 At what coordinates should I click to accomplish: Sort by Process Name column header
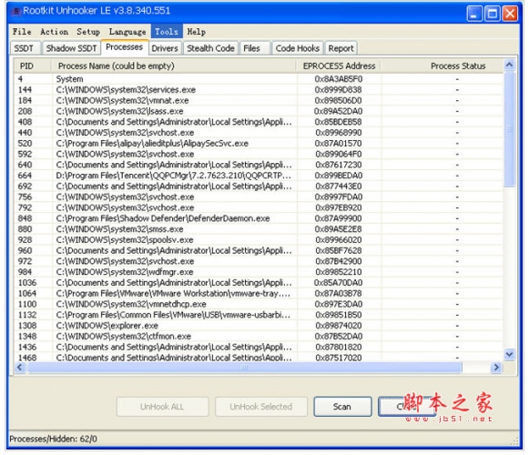tap(174, 66)
